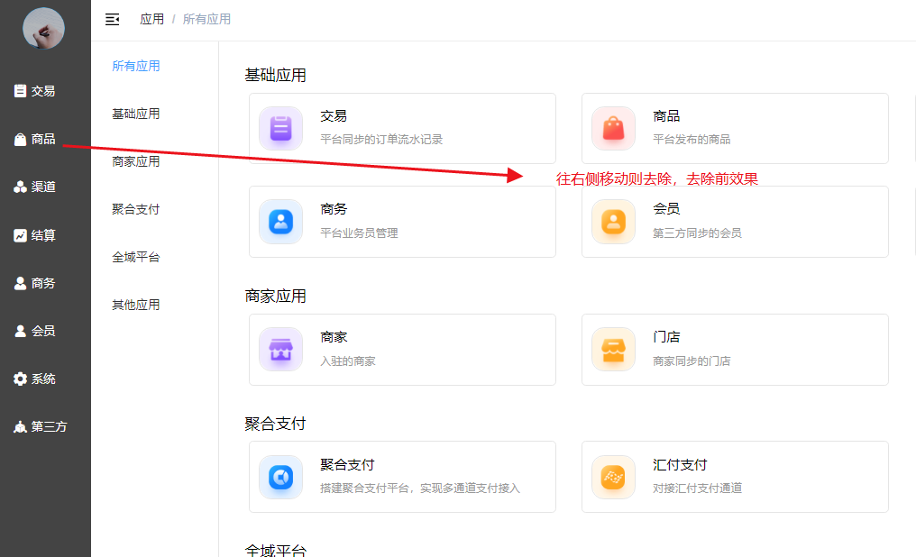Select the 基础应用 category tab
The width and height of the screenshot is (916, 557).
[136, 114]
